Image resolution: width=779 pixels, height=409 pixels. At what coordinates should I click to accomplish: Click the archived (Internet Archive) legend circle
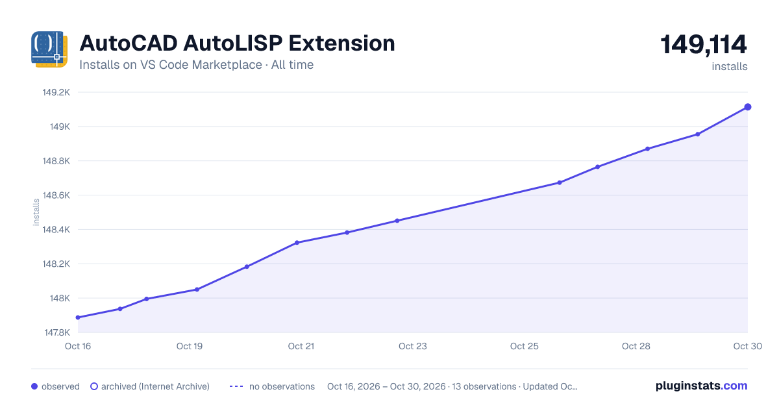93,386
